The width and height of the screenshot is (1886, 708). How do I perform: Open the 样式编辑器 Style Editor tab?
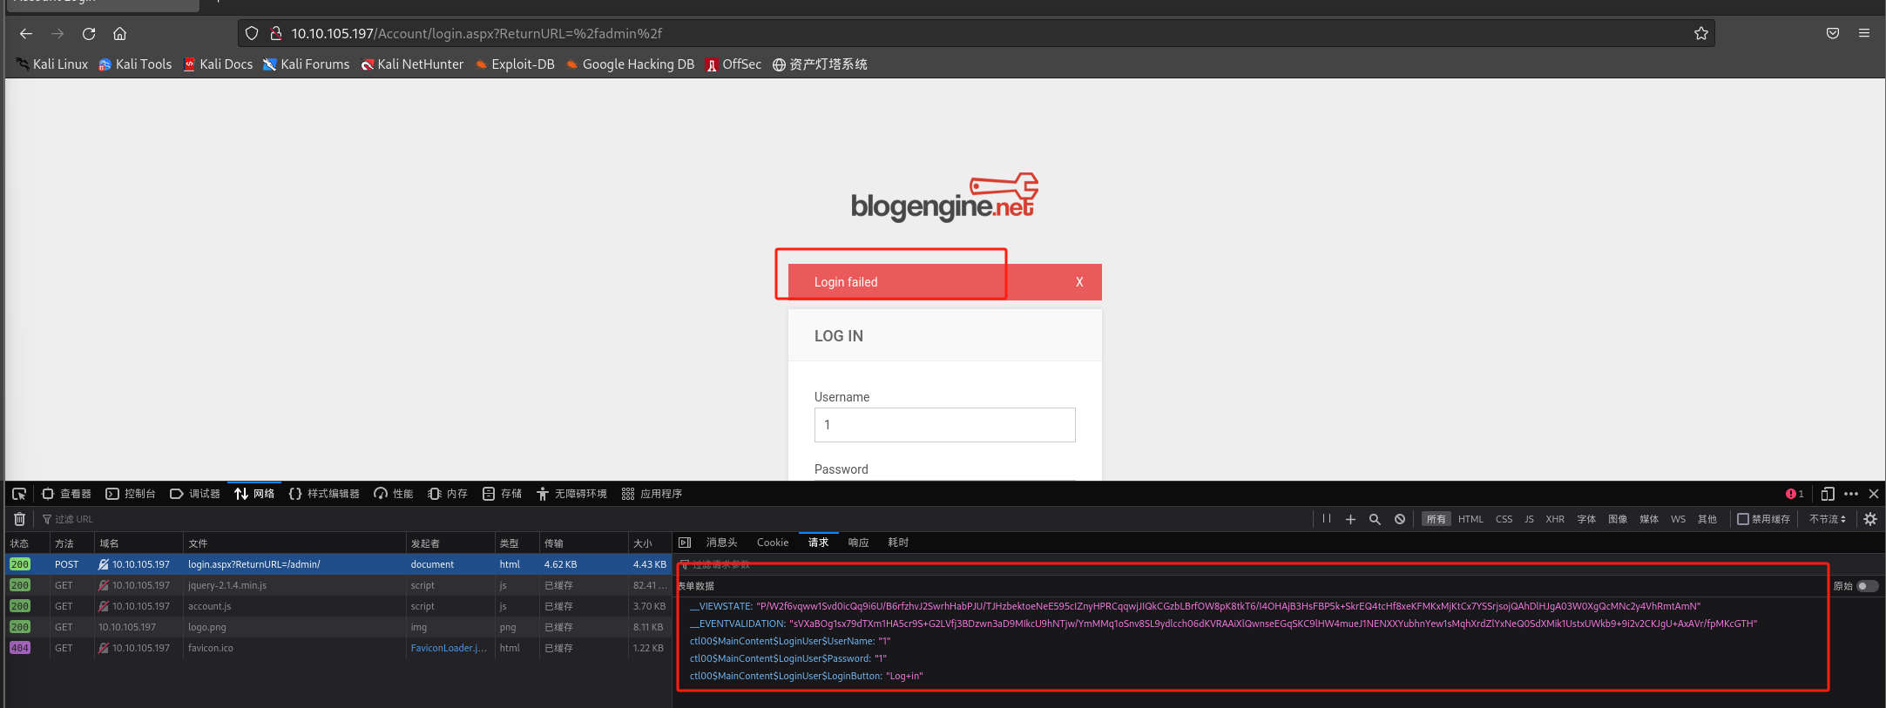tap(324, 494)
